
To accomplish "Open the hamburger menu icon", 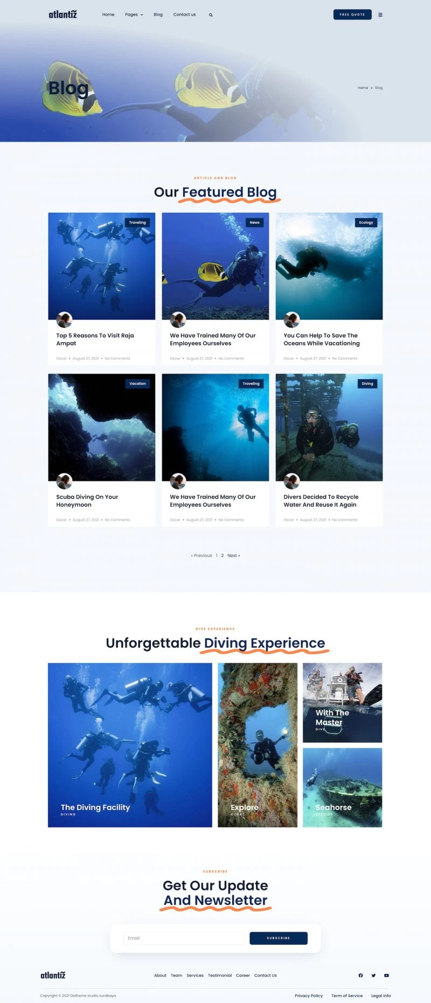I will pyautogui.click(x=380, y=15).
